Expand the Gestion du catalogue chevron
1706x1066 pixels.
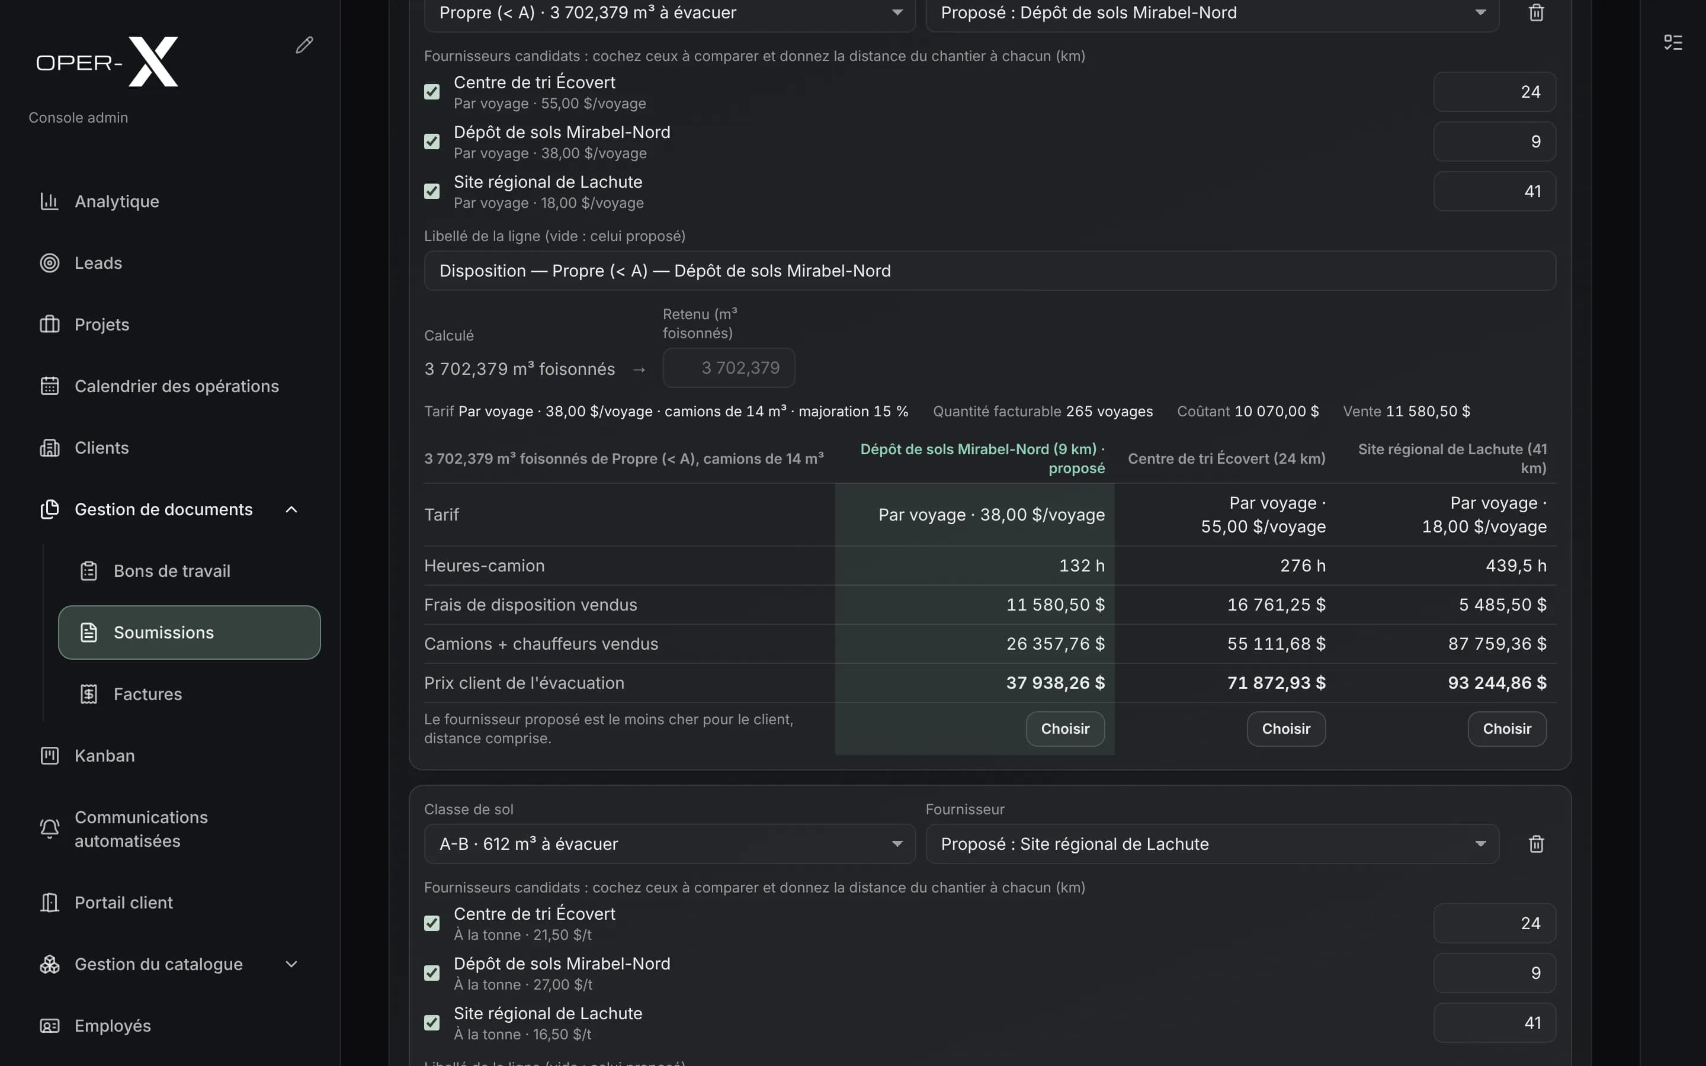coord(291,965)
